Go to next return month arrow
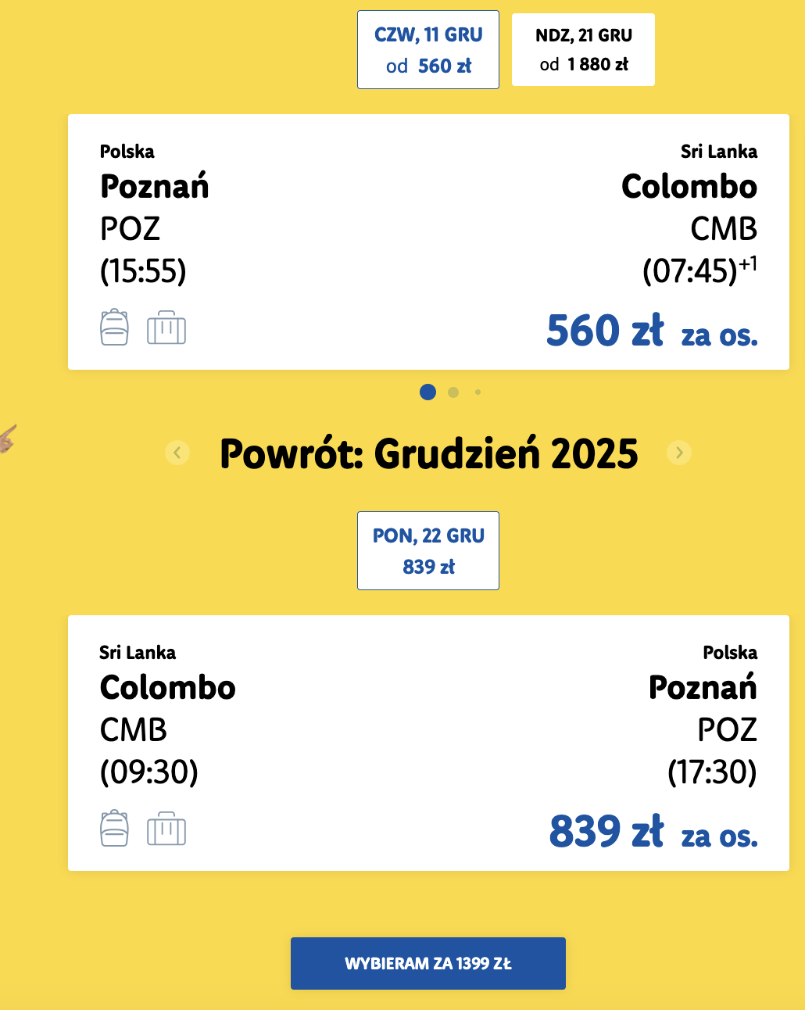This screenshot has height=1010, width=805. click(x=679, y=453)
